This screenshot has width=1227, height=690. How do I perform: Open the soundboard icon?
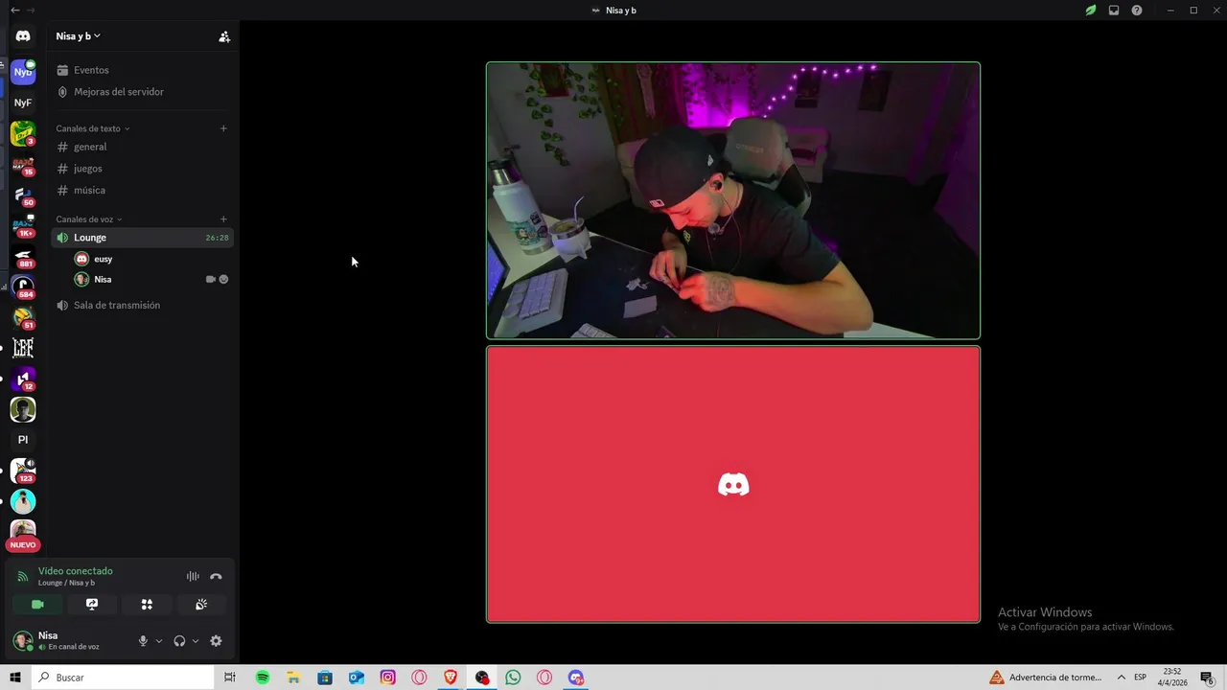click(x=201, y=605)
